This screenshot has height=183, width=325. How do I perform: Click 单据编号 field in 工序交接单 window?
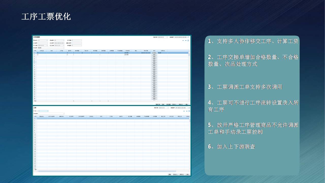181,37
